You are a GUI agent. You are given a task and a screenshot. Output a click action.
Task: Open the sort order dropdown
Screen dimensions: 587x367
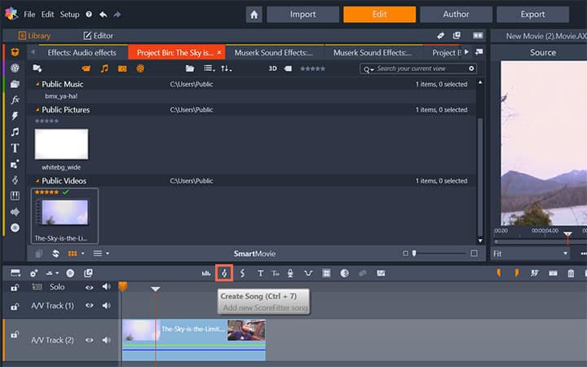point(227,69)
